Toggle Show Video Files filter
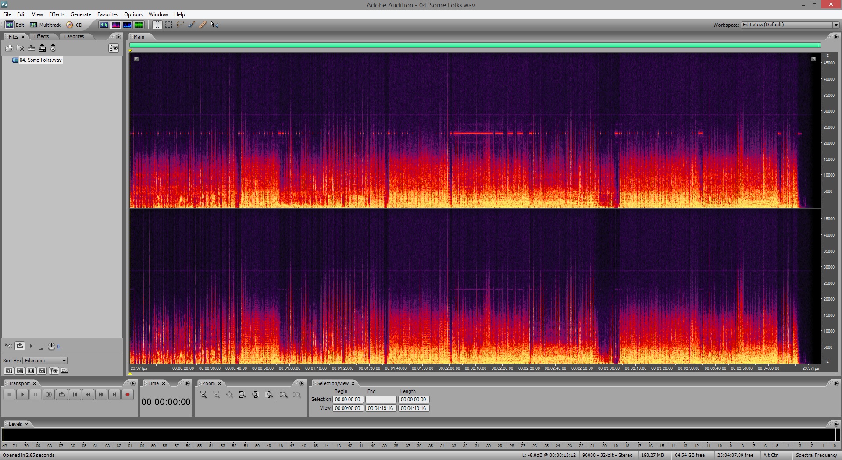 [x=31, y=371]
